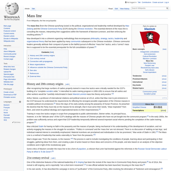Jump to External links in contents
The image size is (171, 171).
pos(35,76)
